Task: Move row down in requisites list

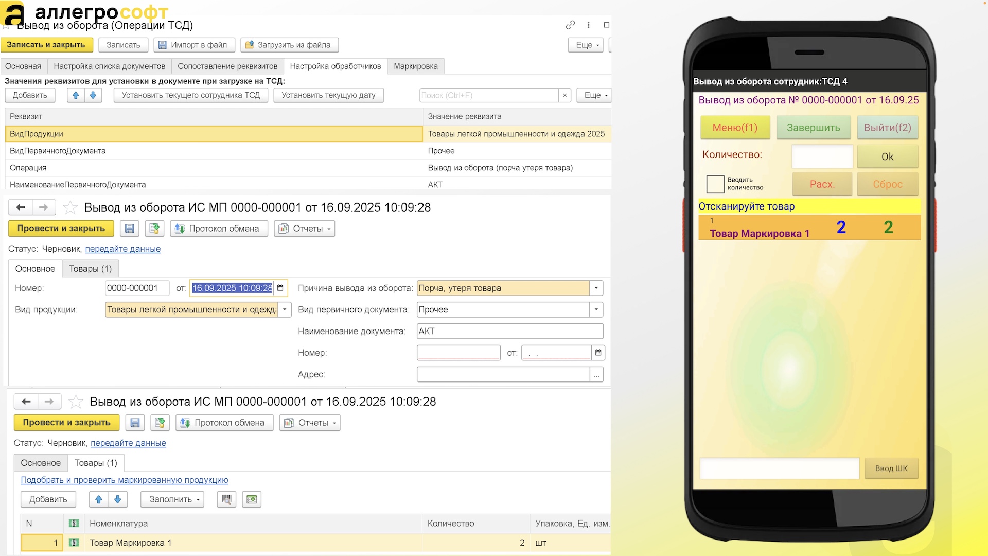Action: pos(93,95)
